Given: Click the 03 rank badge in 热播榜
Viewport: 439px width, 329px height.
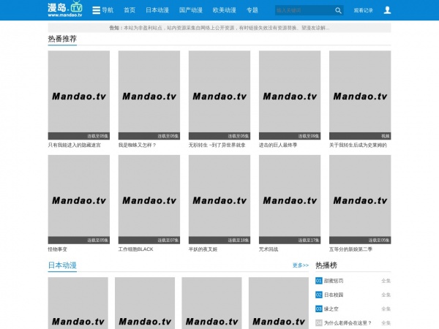Looking at the screenshot, I should coord(318,309).
